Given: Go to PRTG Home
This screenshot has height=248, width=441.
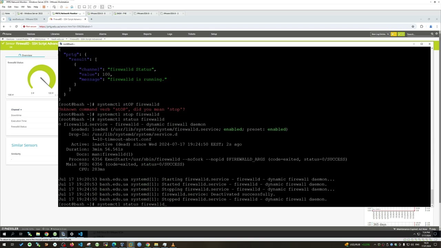Looking at the screenshot, I should [7, 34].
